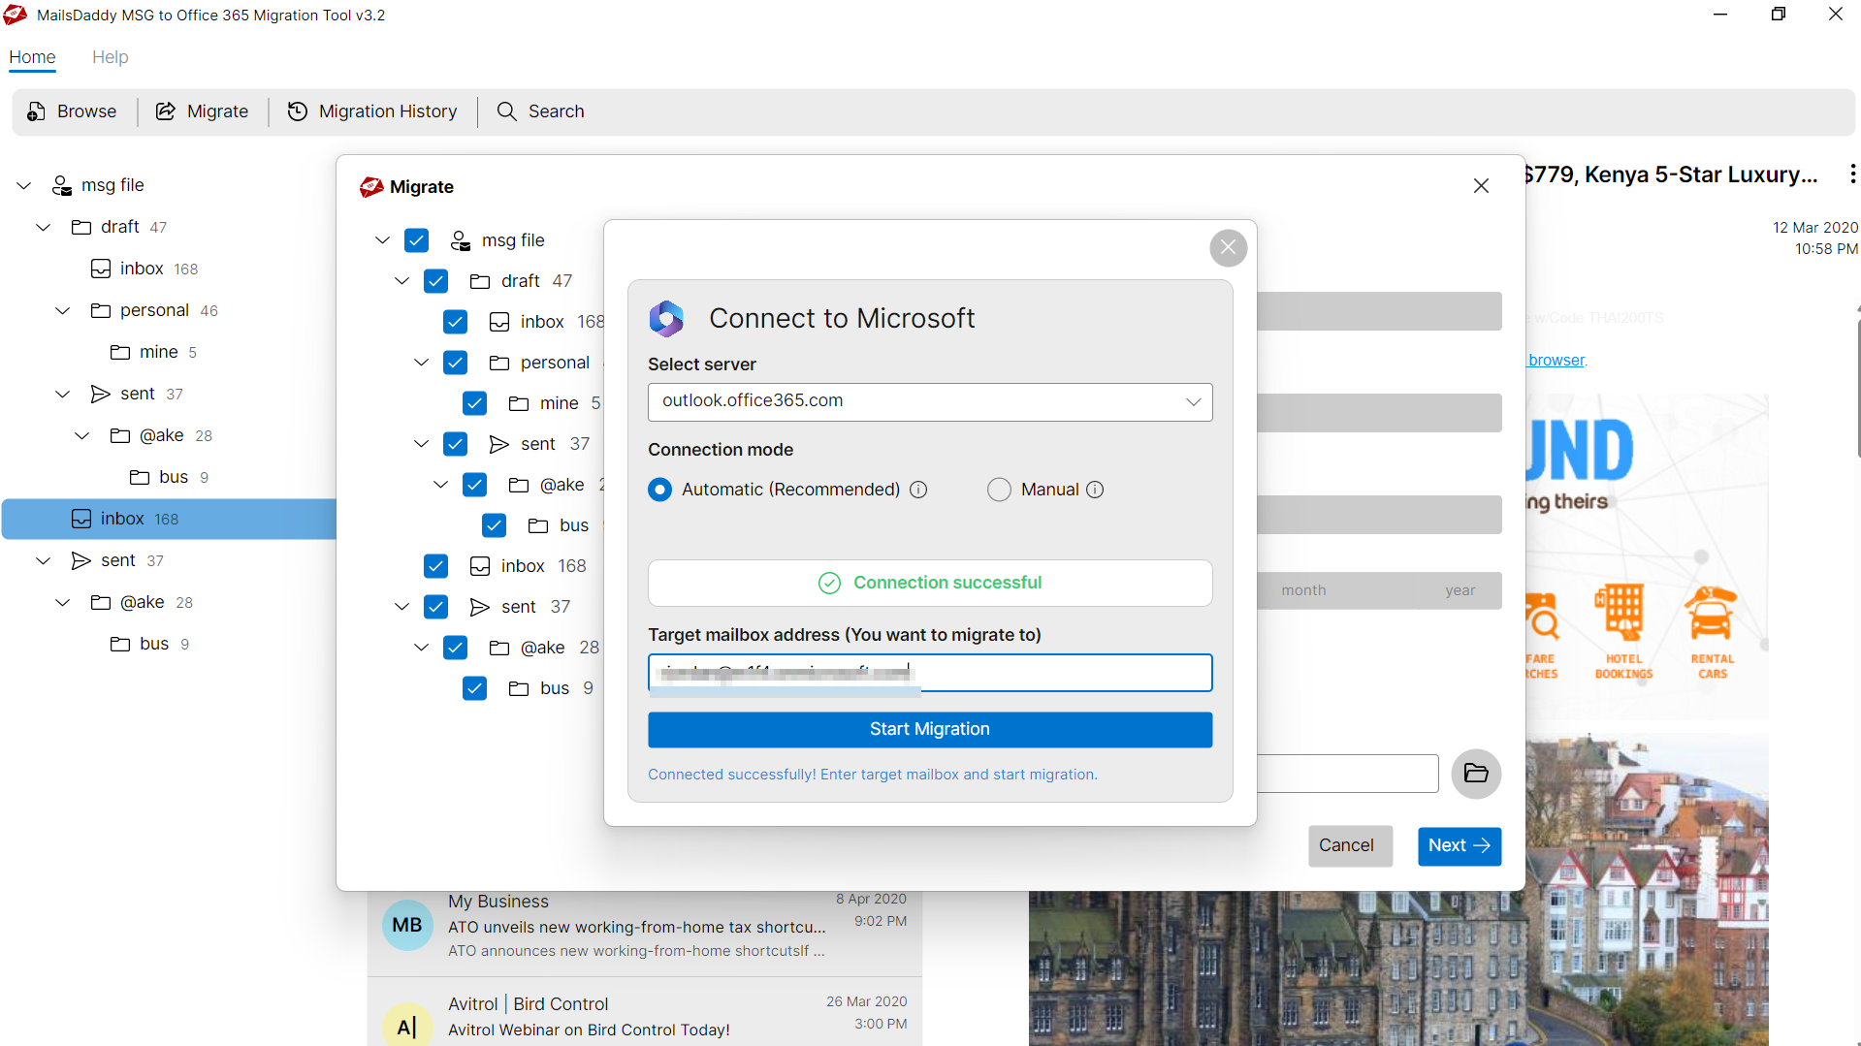Click draft folder icon in Migrate dialog
This screenshot has width=1861, height=1046.
point(480,281)
